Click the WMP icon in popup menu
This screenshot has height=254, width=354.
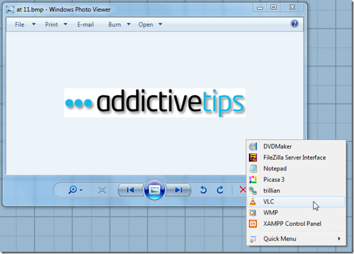(253, 212)
